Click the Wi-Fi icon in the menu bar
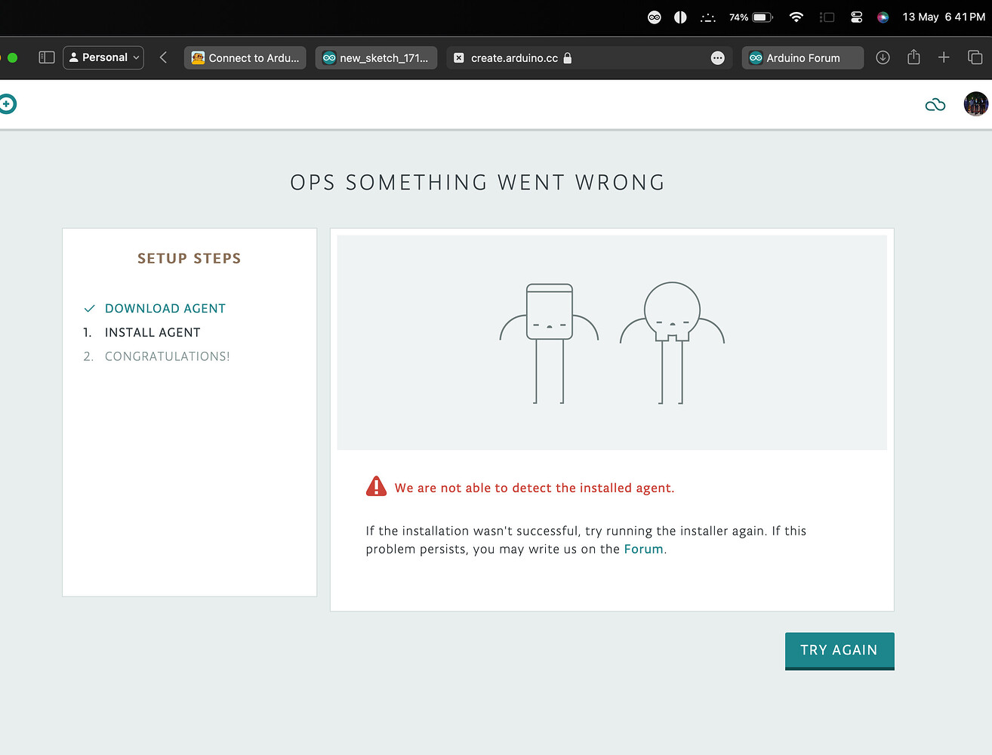 click(x=796, y=17)
